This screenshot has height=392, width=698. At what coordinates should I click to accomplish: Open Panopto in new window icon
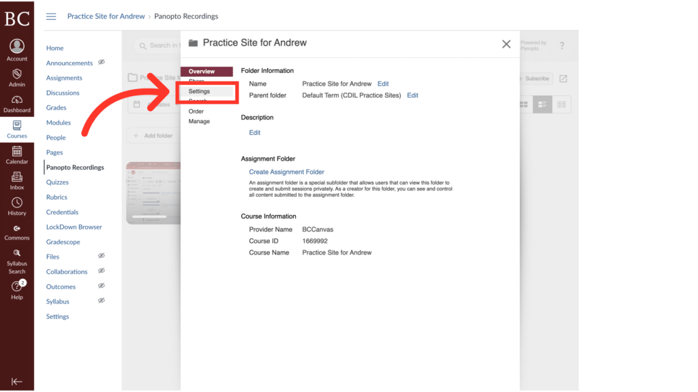563,79
